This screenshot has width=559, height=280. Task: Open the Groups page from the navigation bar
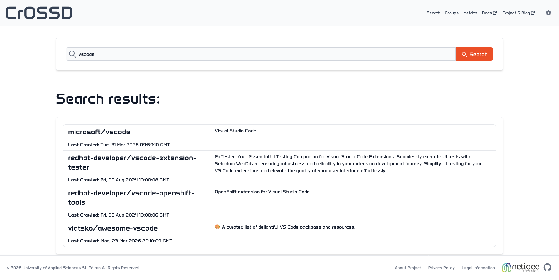(x=452, y=13)
